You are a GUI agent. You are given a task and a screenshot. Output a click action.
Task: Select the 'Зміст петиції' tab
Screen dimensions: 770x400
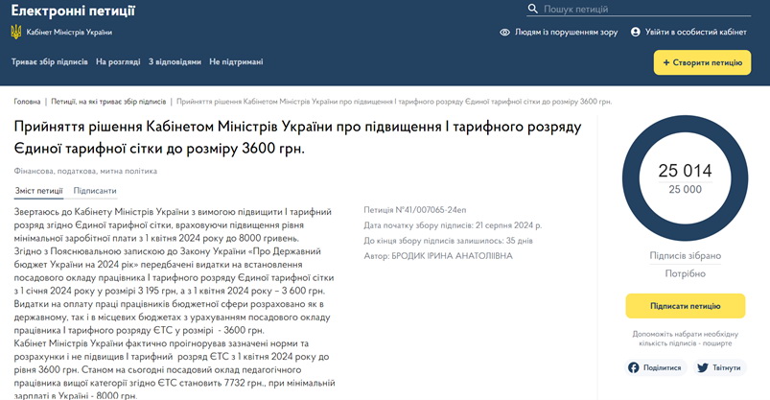(39, 191)
